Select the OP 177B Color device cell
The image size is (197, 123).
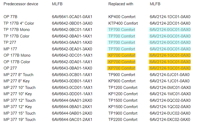coord(17,62)
